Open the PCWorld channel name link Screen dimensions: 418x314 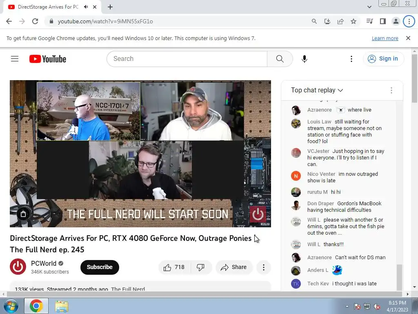coord(44,263)
